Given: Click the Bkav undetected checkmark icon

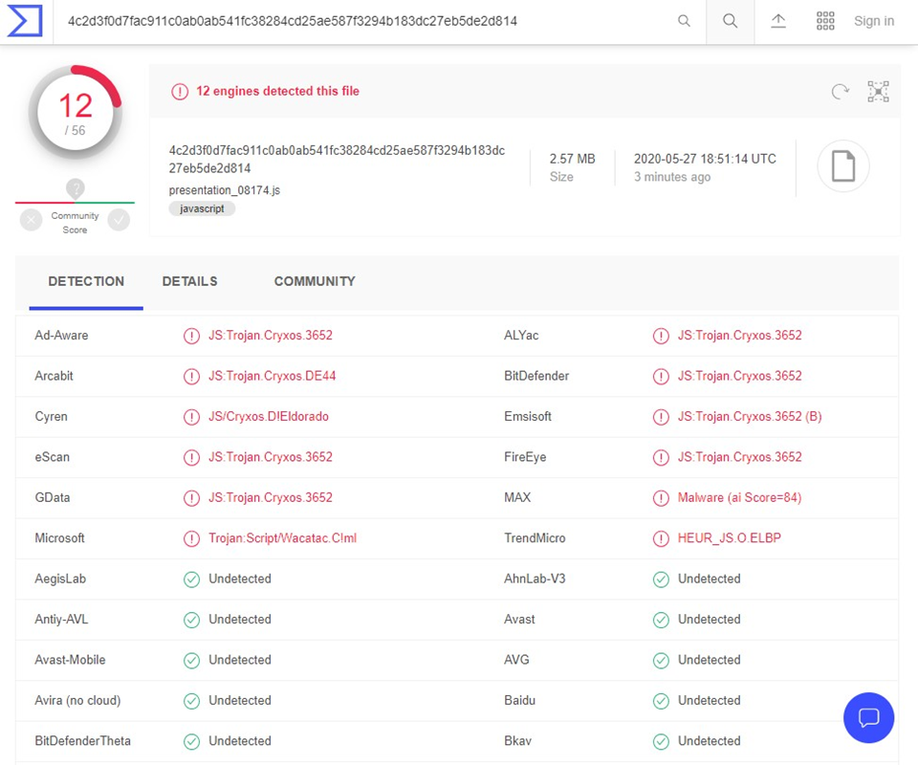Looking at the screenshot, I should click(661, 742).
